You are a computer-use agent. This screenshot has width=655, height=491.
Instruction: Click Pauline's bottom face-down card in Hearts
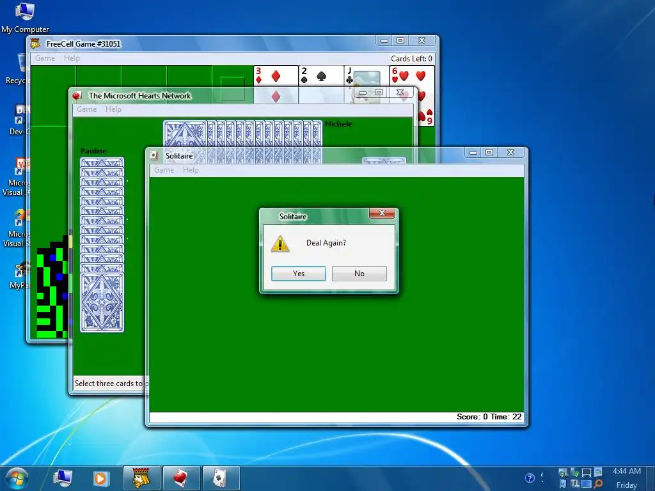click(x=102, y=302)
